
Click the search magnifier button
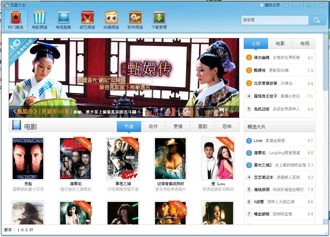(x=317, y=20)
